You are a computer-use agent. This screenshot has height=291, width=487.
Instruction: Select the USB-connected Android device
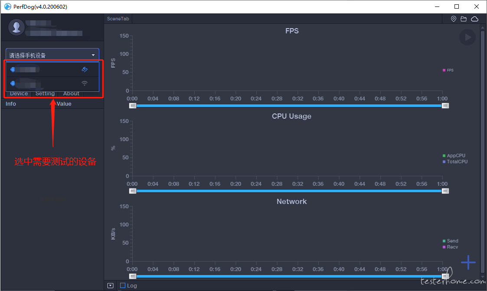click(52, 69)
